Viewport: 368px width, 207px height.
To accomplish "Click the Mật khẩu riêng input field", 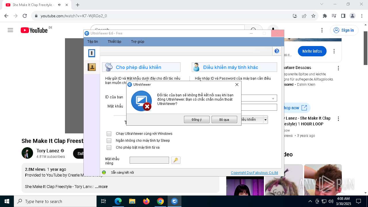I will [x=149, y=160].
